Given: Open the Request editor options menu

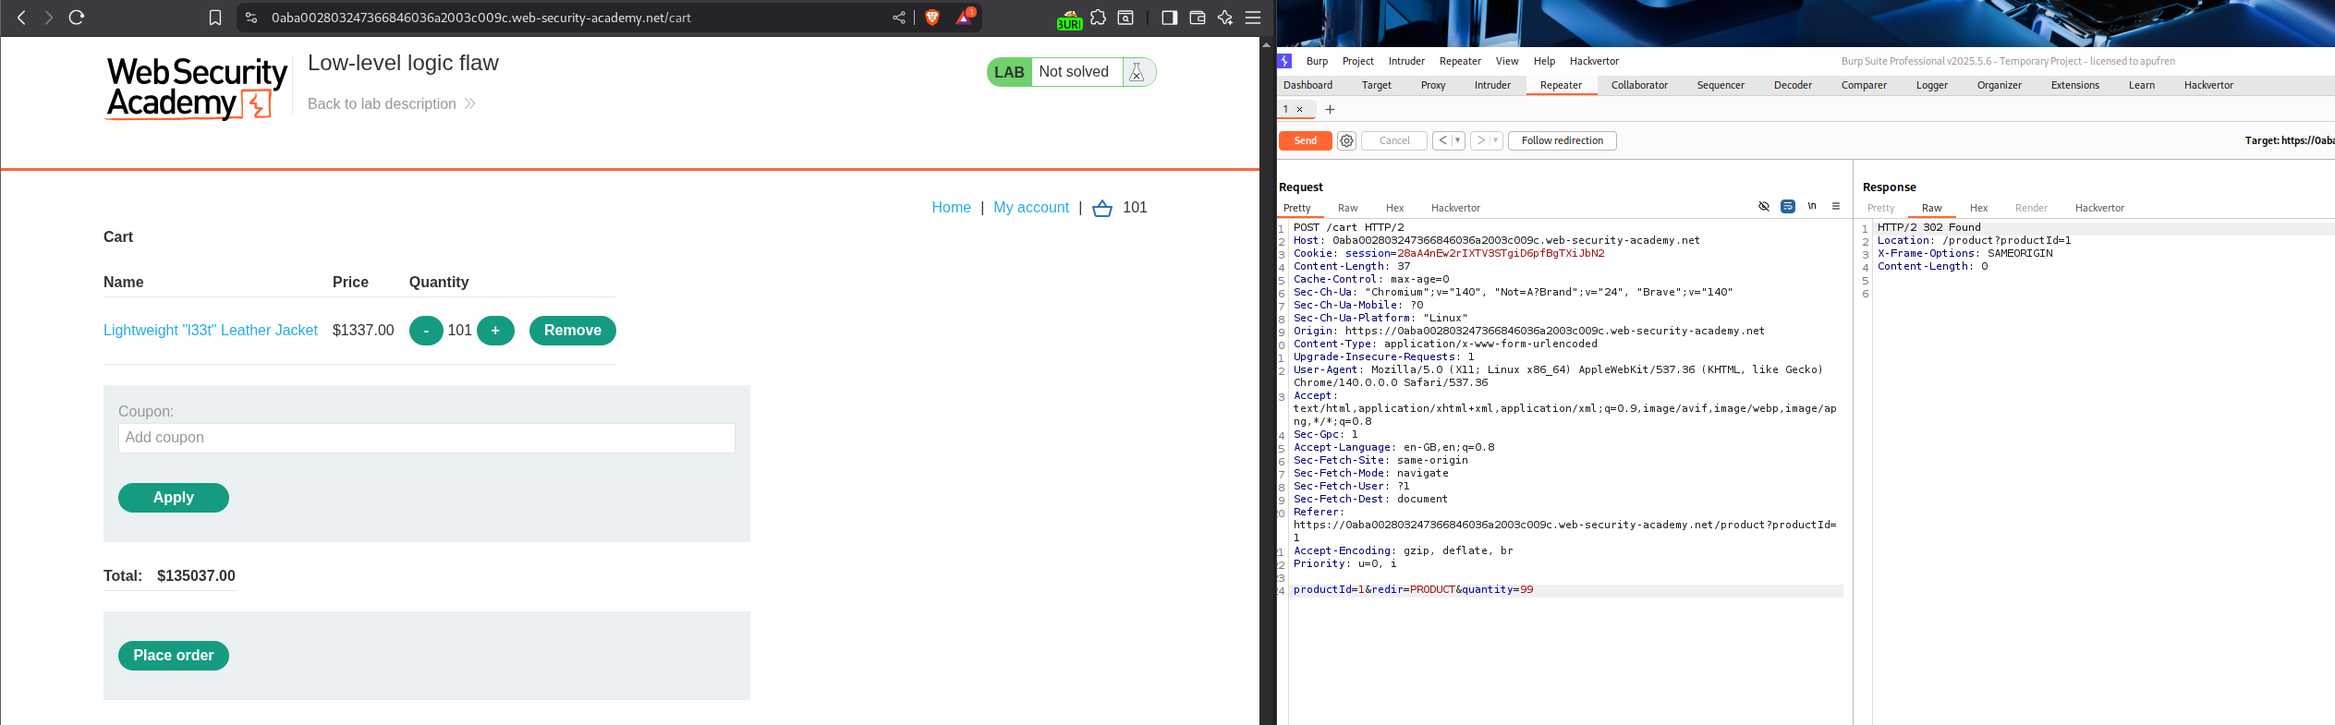Looking at the screenshot, I should [1836, 207].
